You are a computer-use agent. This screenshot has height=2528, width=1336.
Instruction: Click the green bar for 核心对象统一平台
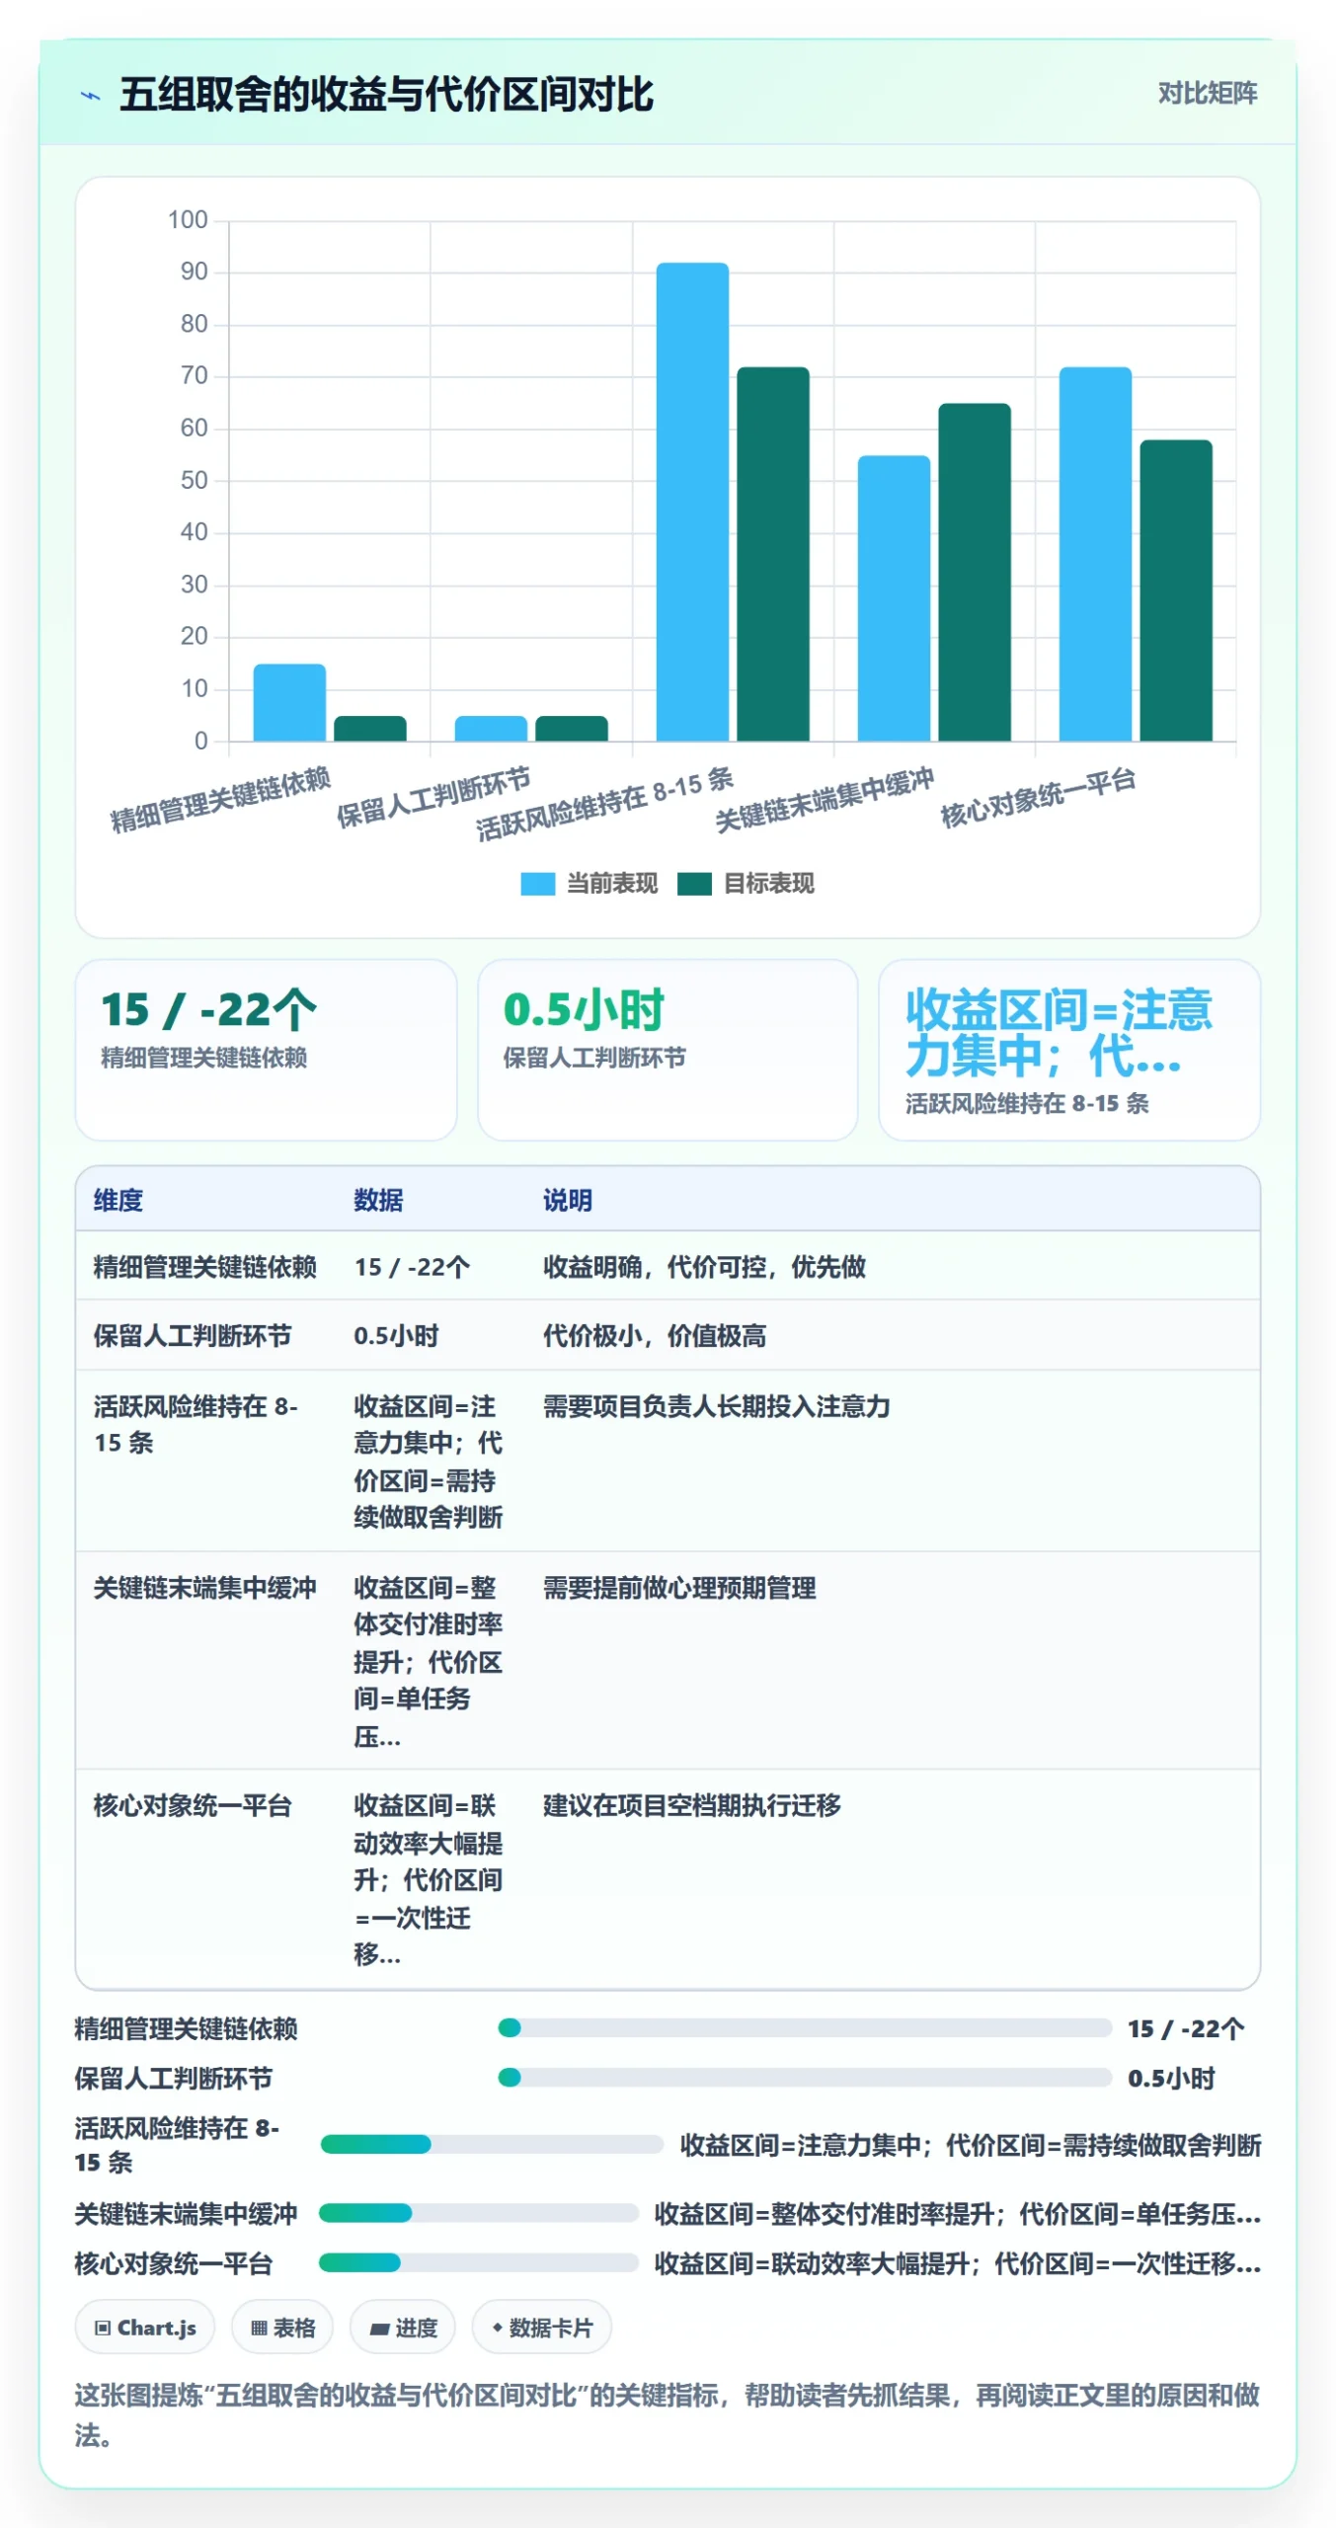click(1175, 591)
